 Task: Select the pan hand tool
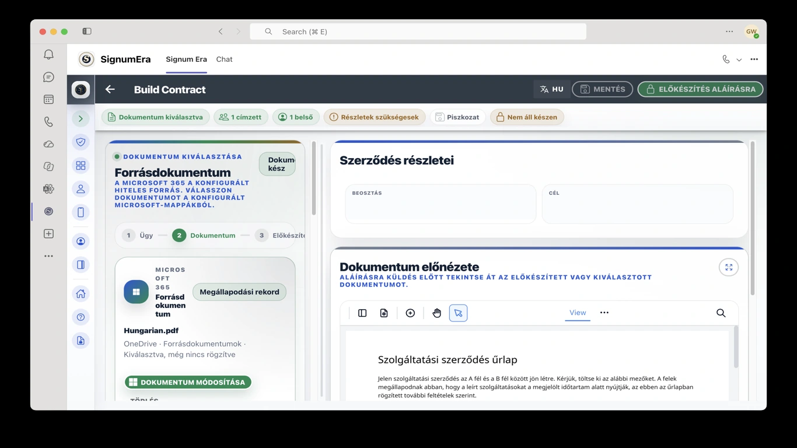436,313
